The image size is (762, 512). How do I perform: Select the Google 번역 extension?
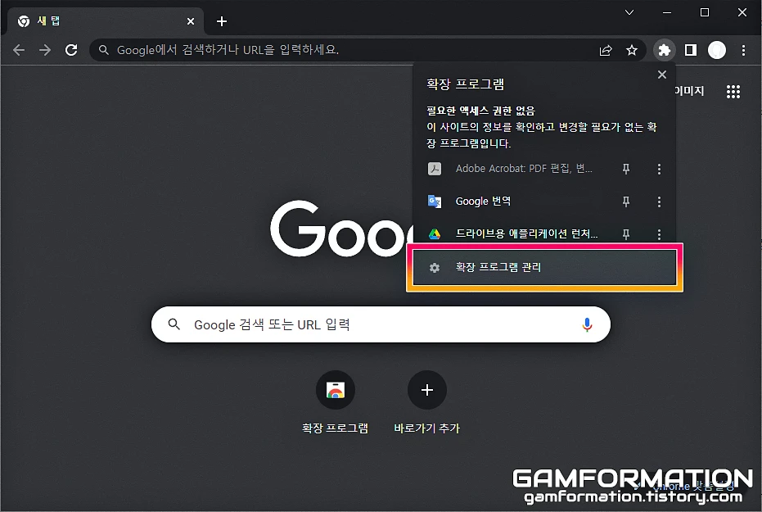pyautogui.click(x=513, y=202)
